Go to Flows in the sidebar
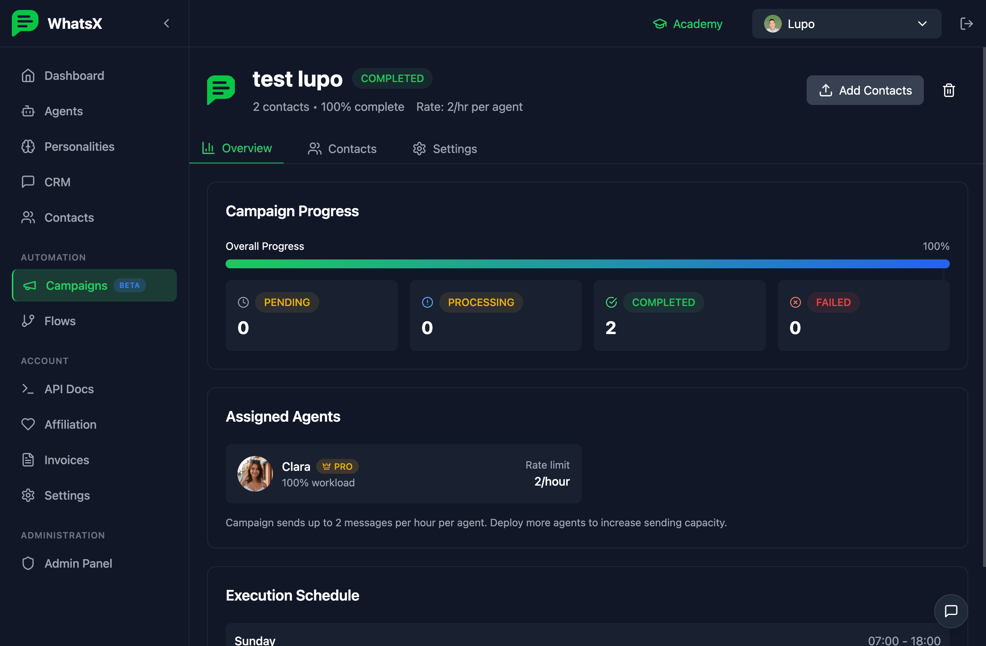This screenshot has height=646, width=986. [x=60, y=321]
